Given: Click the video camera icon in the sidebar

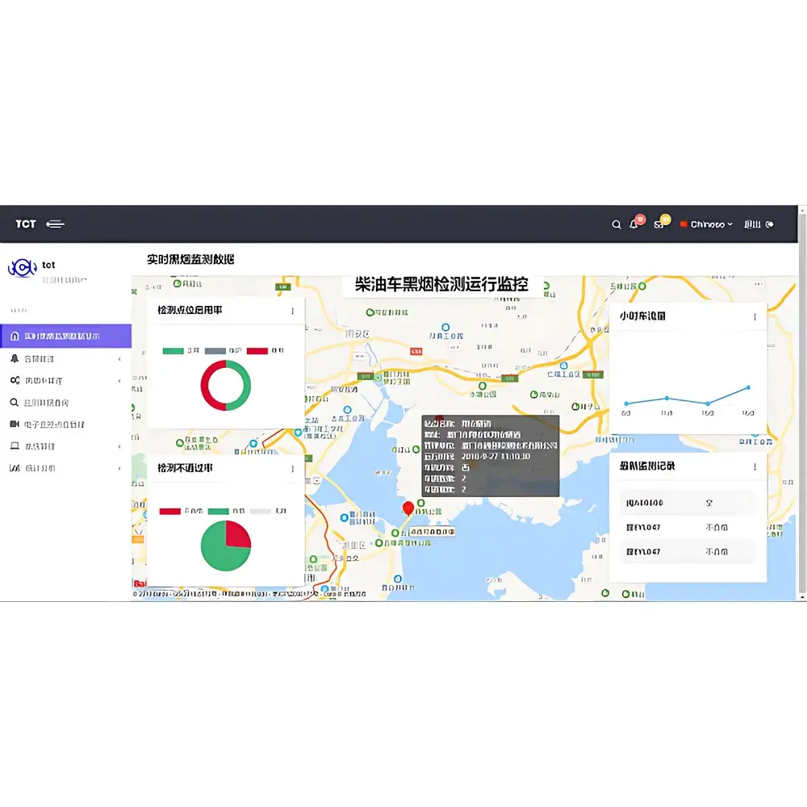Looking at the screenshot, I should click(15, 424).
